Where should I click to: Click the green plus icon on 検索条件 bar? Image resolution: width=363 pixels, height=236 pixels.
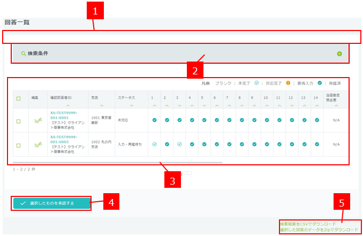(x=339, y=54)
